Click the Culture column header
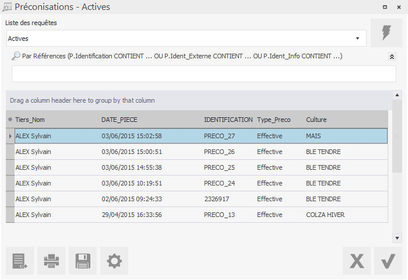This screenshot has height=280, width=408. click(344, 120)
